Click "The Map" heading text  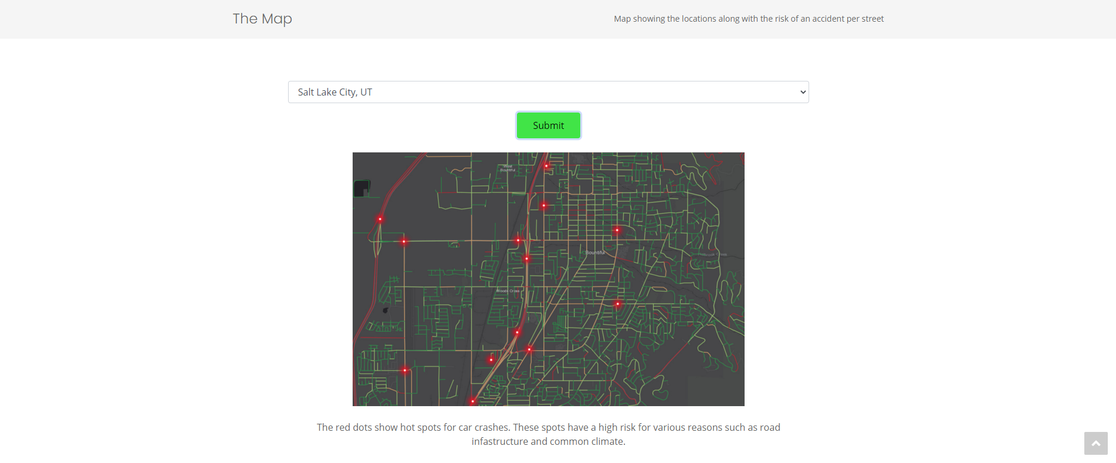262,19
